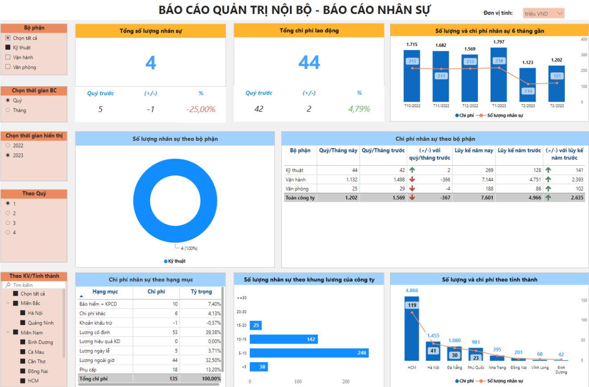Click the Tìm kiếm search field

tap(38, 285)
